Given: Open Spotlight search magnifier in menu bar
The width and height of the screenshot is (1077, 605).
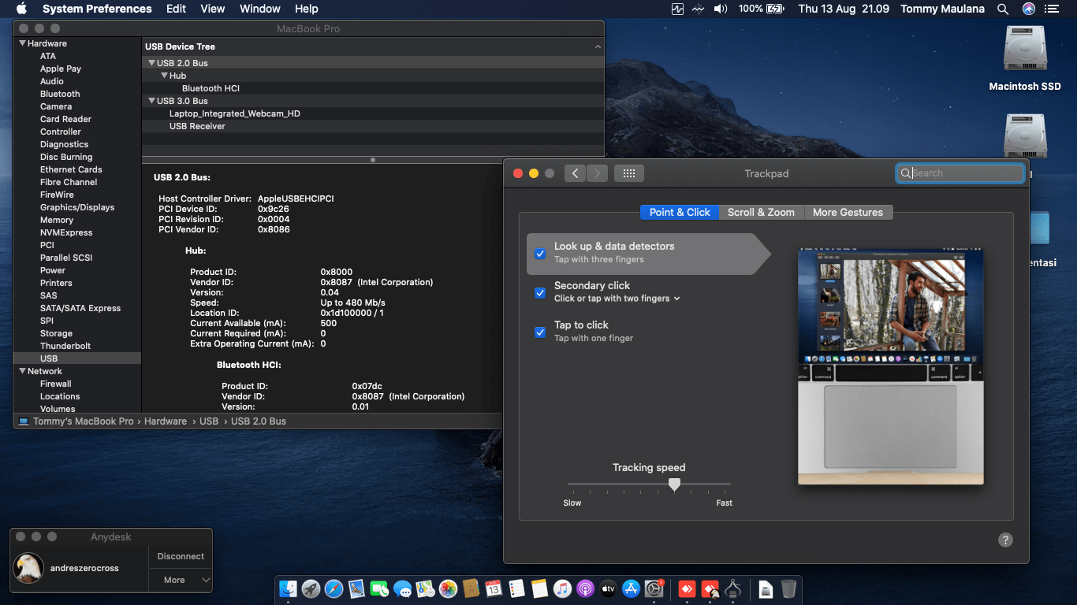Looking at the screenshot, I should [x=1003, y=9].
